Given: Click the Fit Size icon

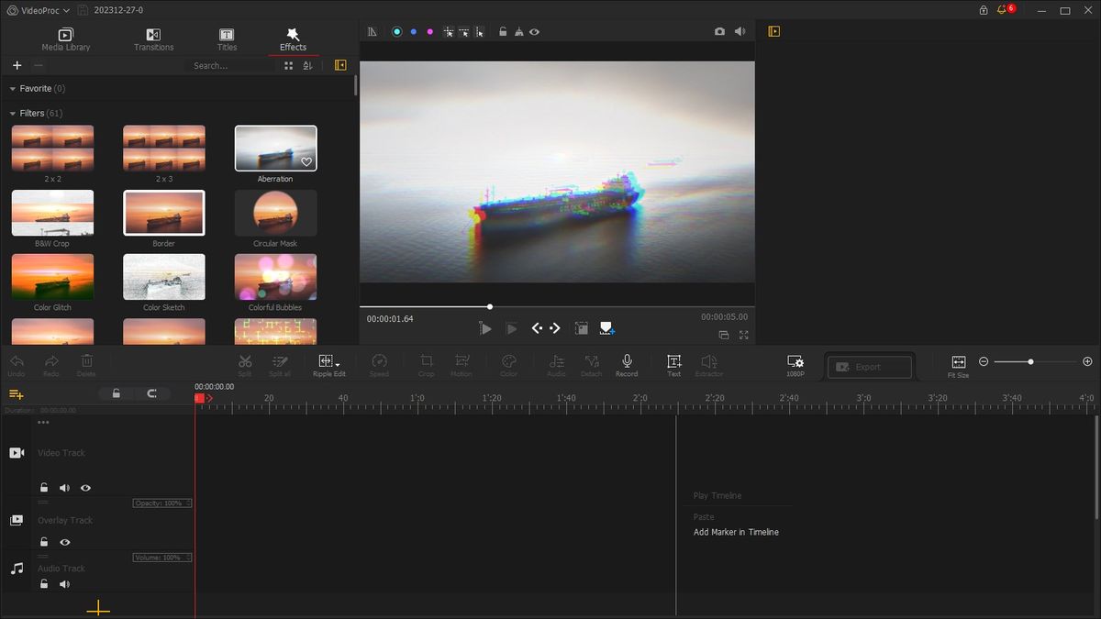Looking at the screenshot, I should [958, 362].
